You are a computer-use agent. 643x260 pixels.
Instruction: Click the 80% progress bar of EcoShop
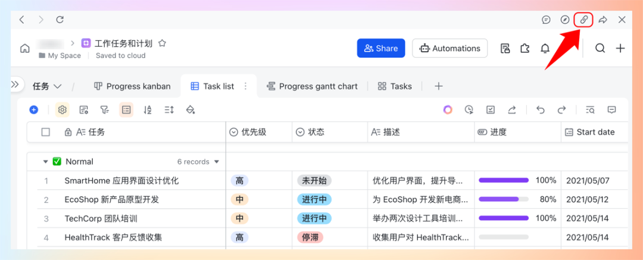pos(504,199)
